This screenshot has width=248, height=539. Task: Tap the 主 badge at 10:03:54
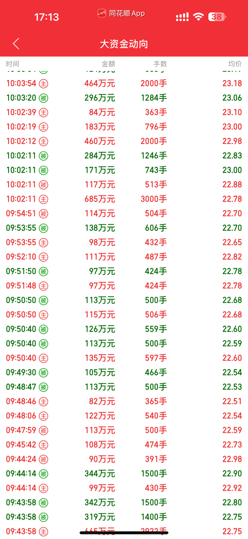coord(44,84)
